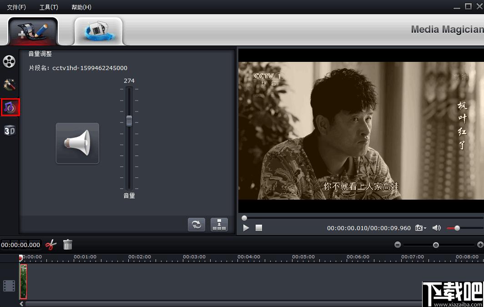The height and width of the screenshot is (307, 484).
Task: Adjust the preview volume slider
Action: point(457,228)
